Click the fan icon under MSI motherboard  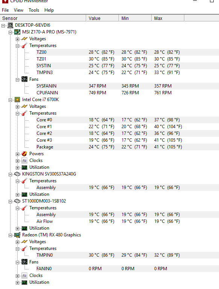point(24,79)
